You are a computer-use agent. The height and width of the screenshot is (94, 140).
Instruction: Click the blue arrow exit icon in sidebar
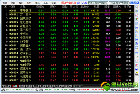[x=137, y=69]
